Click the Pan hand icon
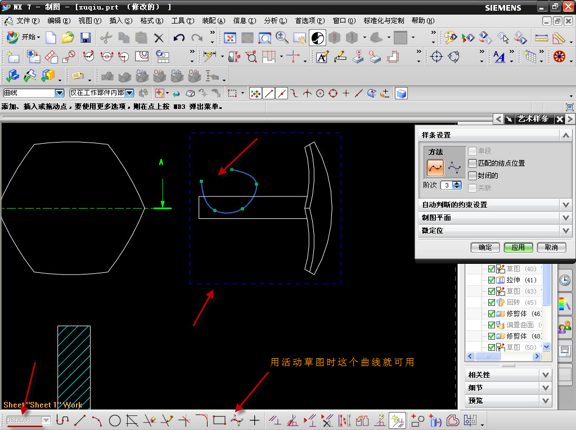The width and height of the screenshot is (576, 430). (299, 38)
